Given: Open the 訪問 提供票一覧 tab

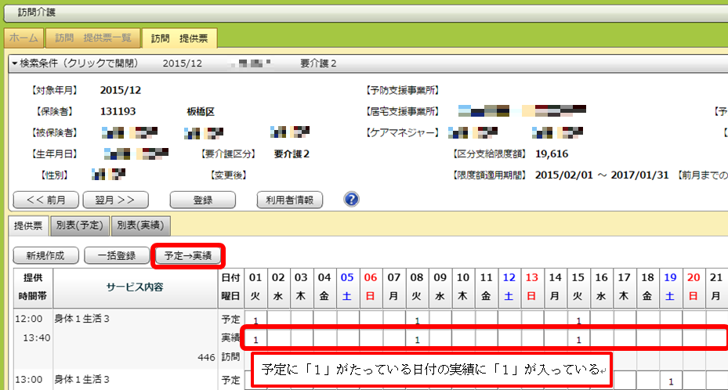Looking at the screenshot, I should click(93, 38).
